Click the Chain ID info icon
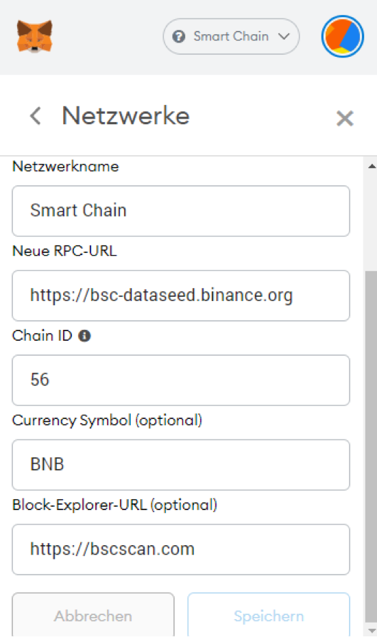 point(84,336)
